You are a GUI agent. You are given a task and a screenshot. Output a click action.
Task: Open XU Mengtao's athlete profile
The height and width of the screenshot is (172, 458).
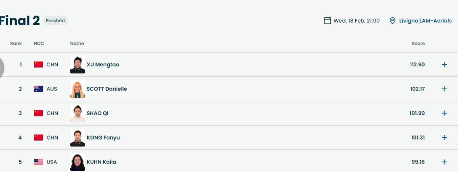click(102, 65)
